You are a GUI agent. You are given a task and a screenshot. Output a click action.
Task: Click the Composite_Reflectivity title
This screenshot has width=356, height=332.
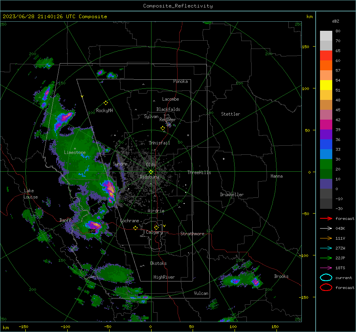[178, 6]
